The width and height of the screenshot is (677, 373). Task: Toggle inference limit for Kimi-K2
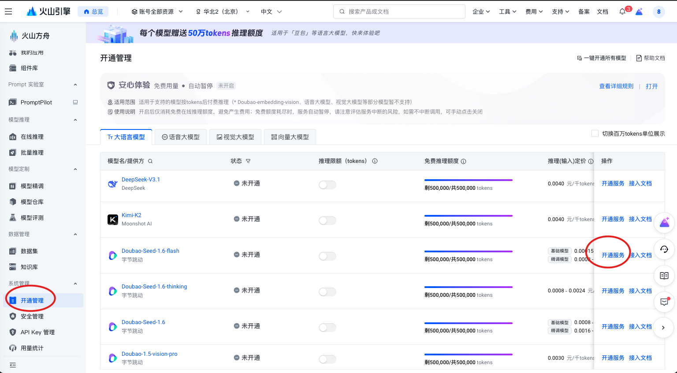click(x=327, y=220)
